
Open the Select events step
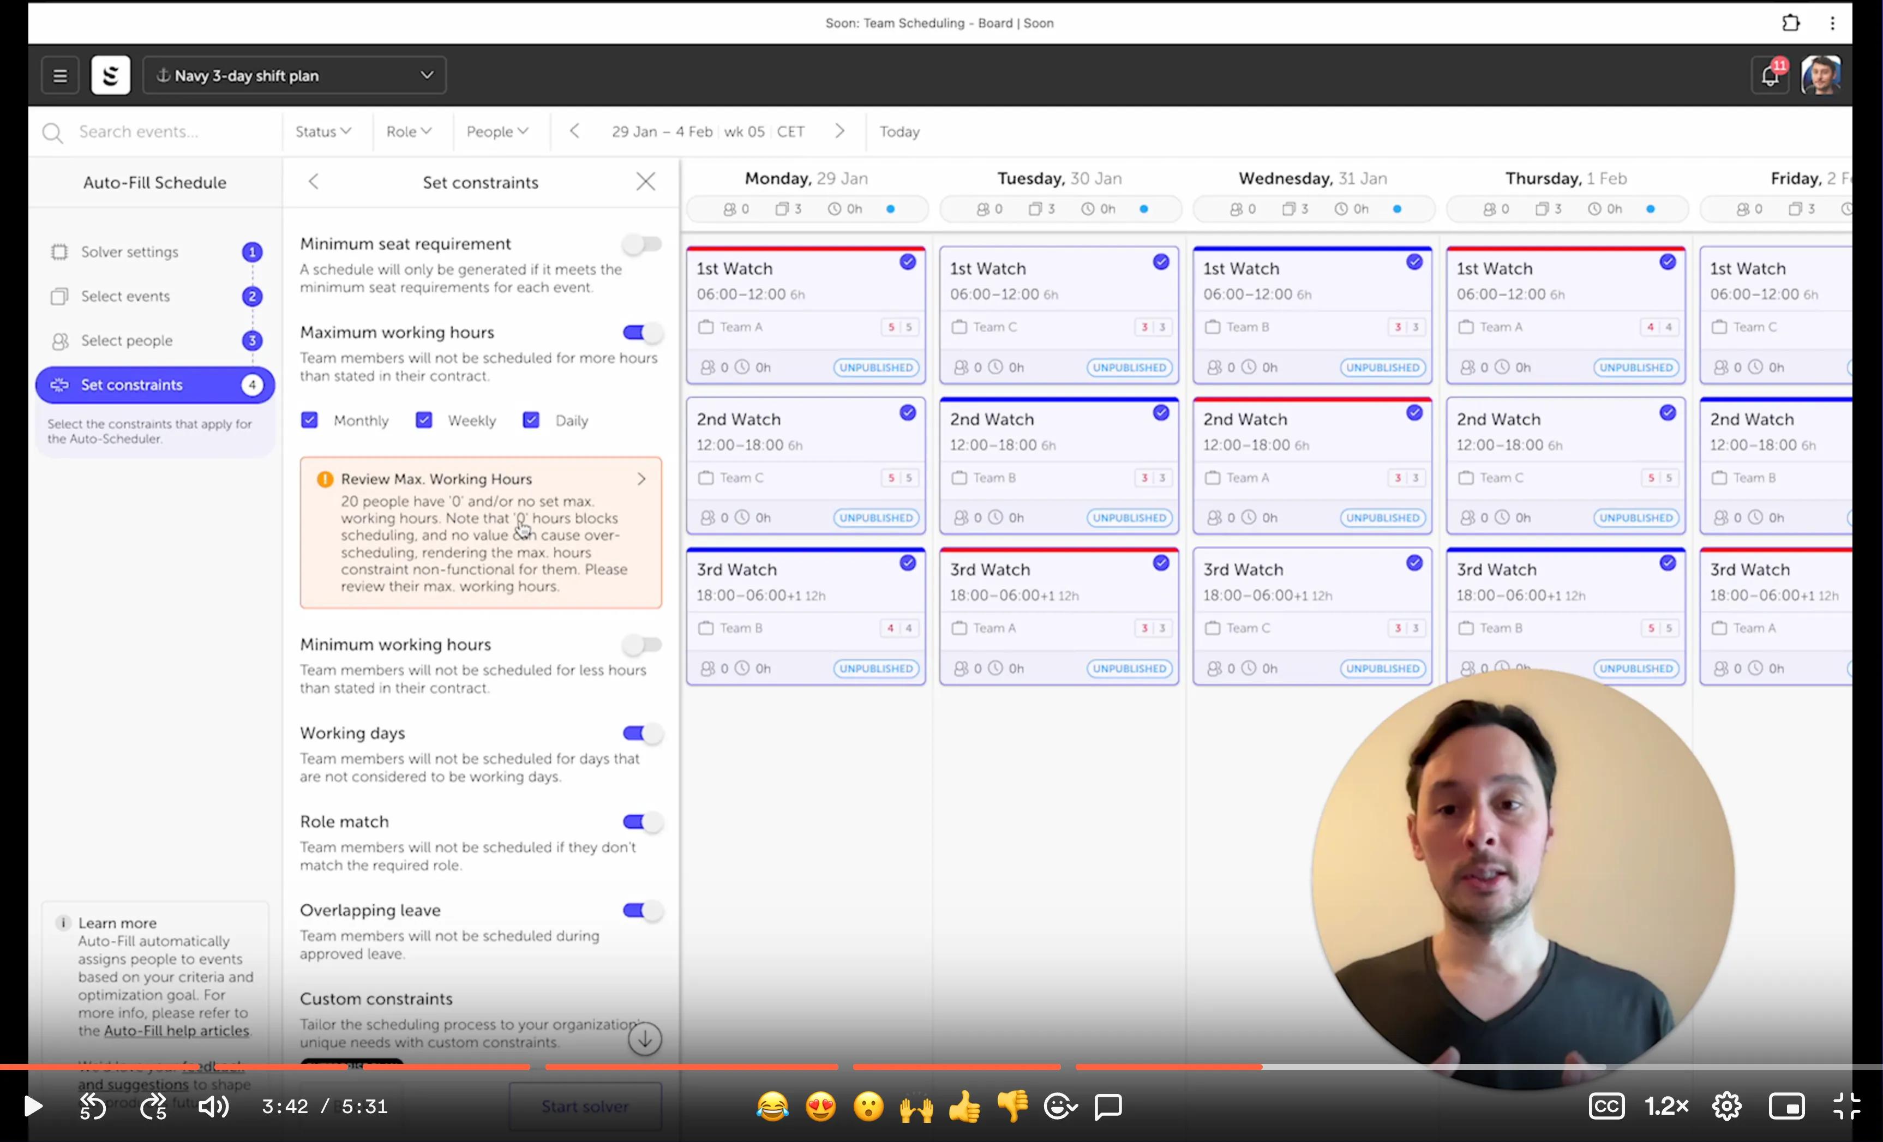coord(155,296)
